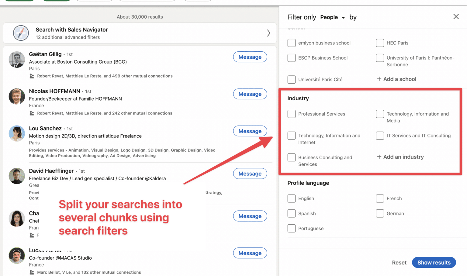The width and height of the screenshot is (467, 276).
Task: Message Lou Sanchez
Action: pos(250,131)
